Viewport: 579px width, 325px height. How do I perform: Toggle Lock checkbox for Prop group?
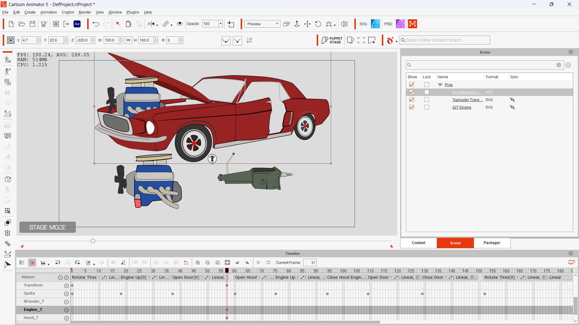[427, 85]
